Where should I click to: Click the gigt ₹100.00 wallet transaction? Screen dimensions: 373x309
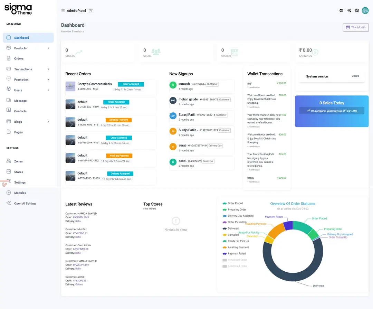point(267,85)
